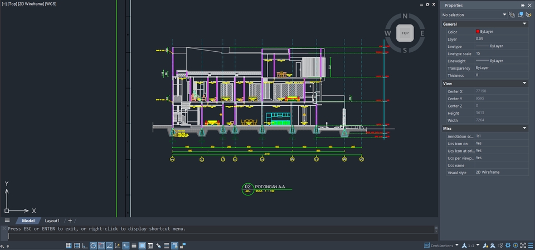535x250 pixels.
Task: Collapse the General properties section
Action: [524, 24]
